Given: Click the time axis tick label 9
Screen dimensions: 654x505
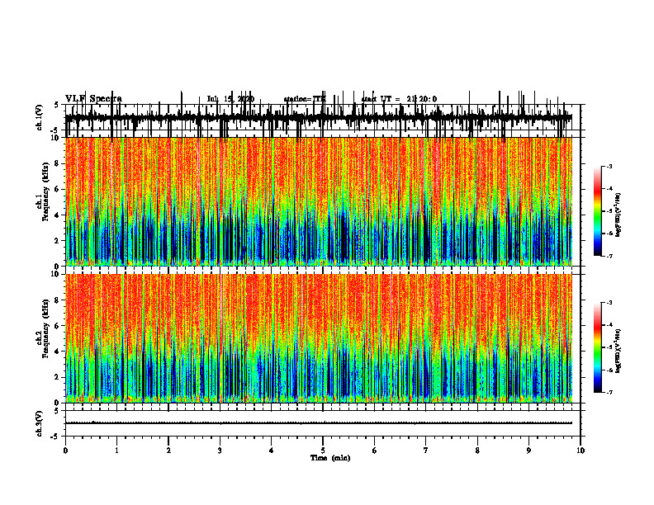Looking at the screenshot, I should tap(528, 451).
